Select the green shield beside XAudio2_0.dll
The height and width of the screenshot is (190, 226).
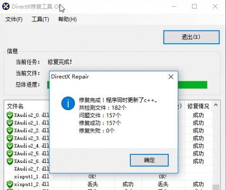10,115
